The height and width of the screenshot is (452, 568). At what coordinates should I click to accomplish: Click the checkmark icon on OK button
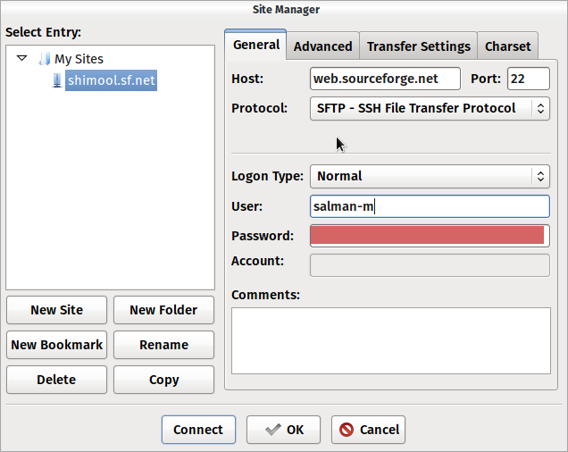(273, 430)
